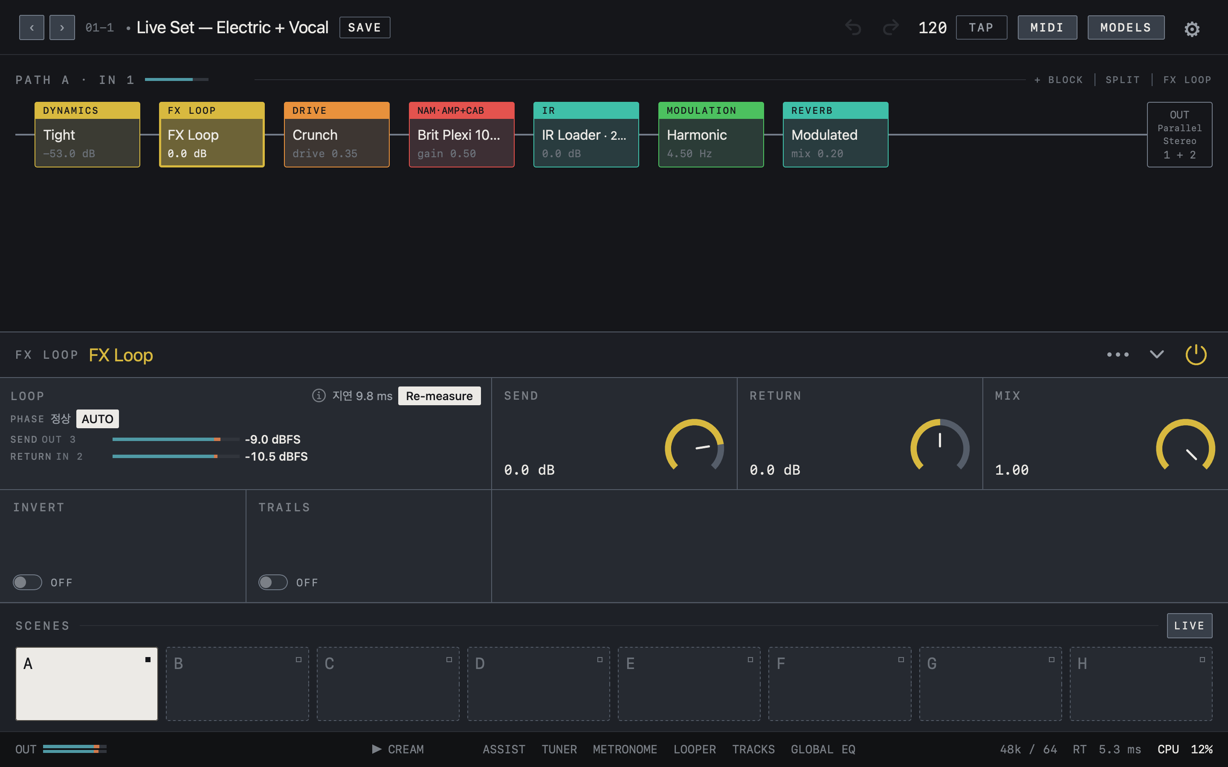Click SPLIT path option
The image size is (1228, 767).
tap(1122, 80)
